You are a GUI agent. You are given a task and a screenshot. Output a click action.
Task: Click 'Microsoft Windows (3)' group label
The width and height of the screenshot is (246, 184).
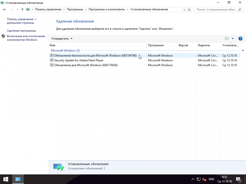coord(65,51)
